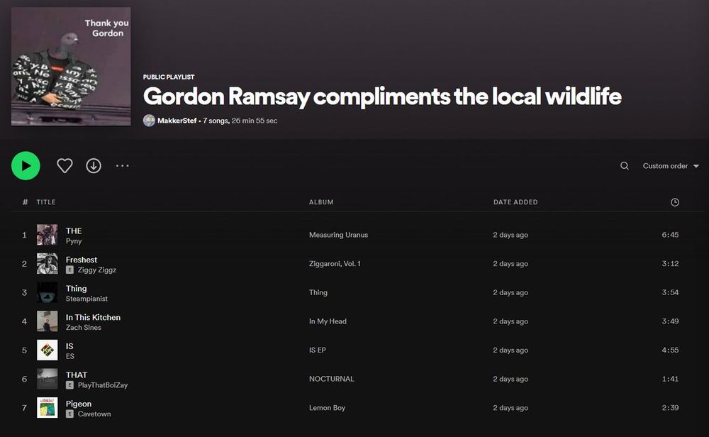Click the album art for track IS
The image size is (709, 437).
click(x=47, y=350)
